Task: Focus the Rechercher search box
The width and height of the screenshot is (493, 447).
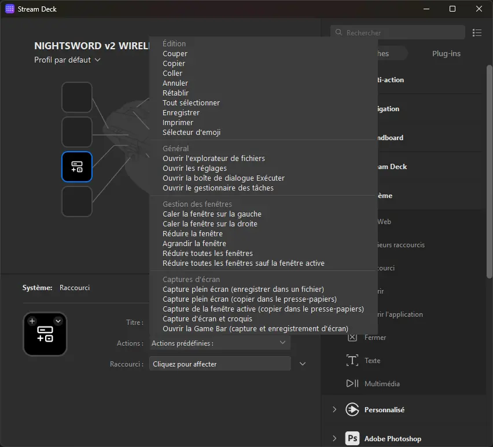Action: tap(398, 32)
